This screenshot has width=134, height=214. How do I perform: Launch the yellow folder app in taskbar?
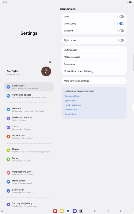[62, 211]
